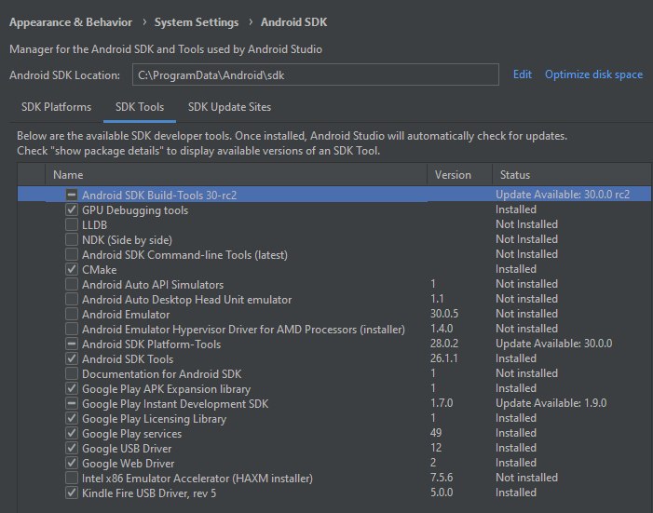Select the CMake row name

(99, 270)
